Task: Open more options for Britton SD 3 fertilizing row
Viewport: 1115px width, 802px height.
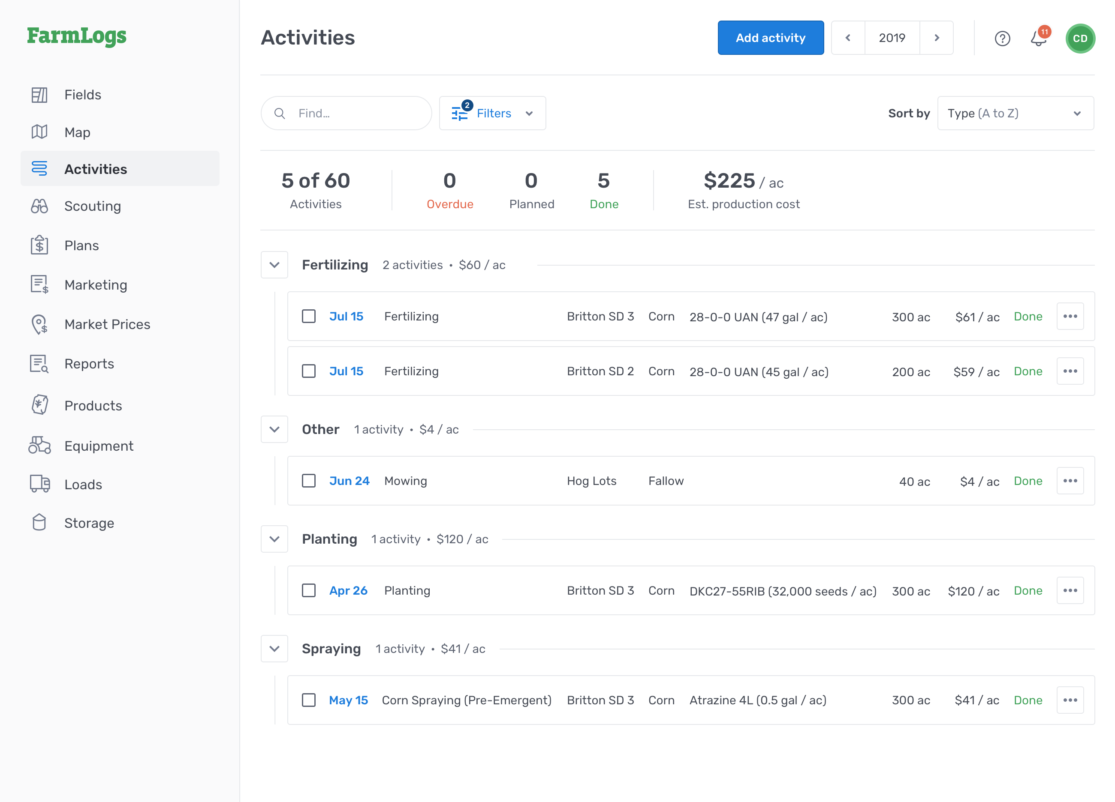Action: point(1070,316)
